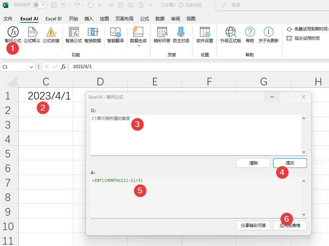Toggle the 自动保存 autosave switch

coord(40,5)
